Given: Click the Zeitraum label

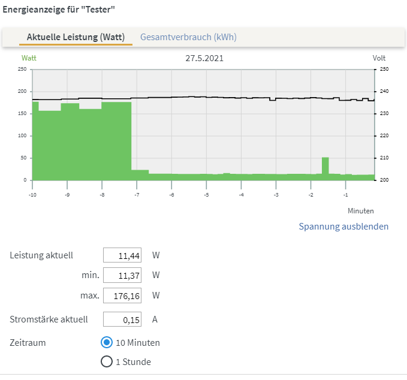Looking at the screenshot, I should coord(28,343).
